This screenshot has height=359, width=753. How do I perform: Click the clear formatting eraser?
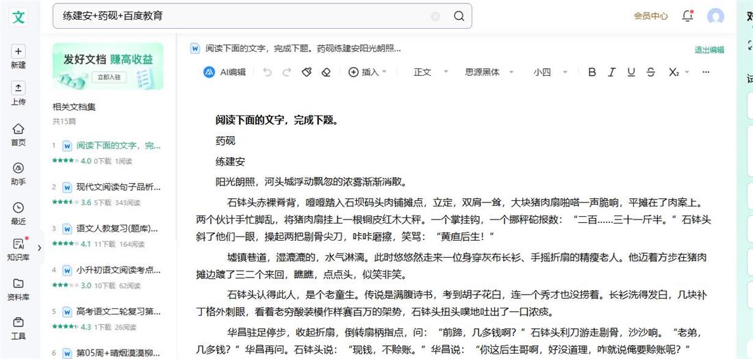326,72
